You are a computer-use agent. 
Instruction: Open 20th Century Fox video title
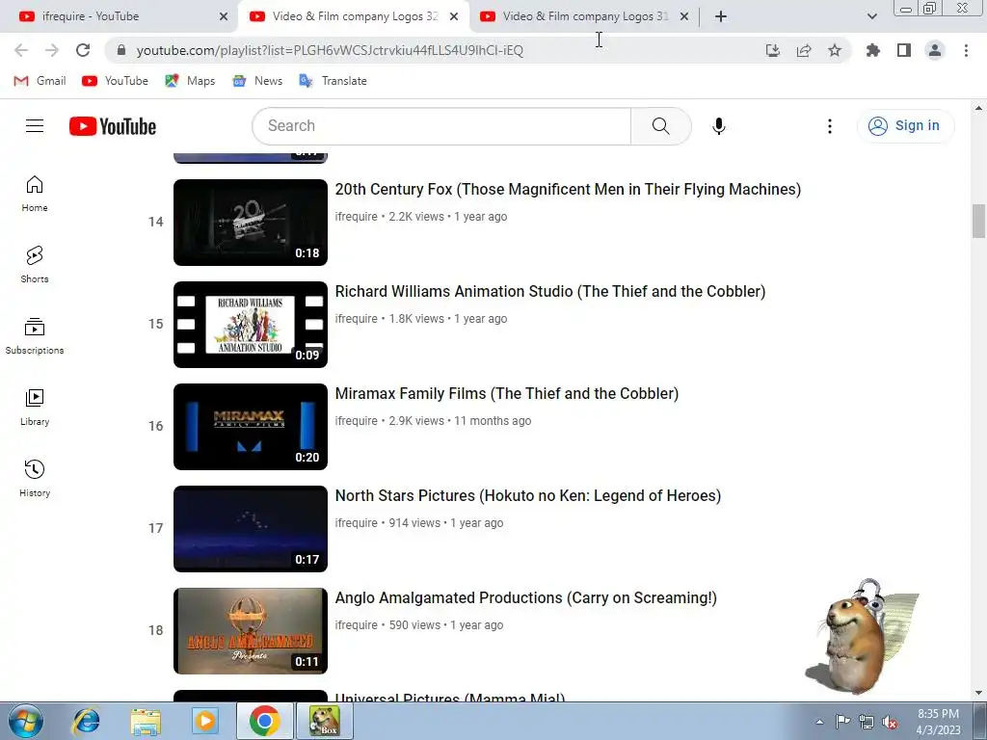[x=568, y=190]
